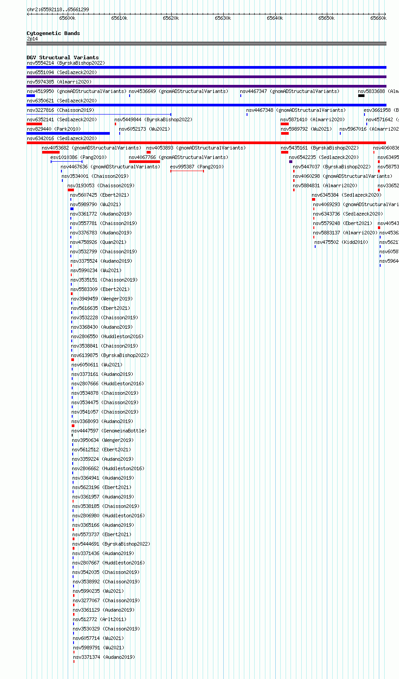
Task: Select nsv6342016 (Sedlazeck2020) label
Action: 62,139
